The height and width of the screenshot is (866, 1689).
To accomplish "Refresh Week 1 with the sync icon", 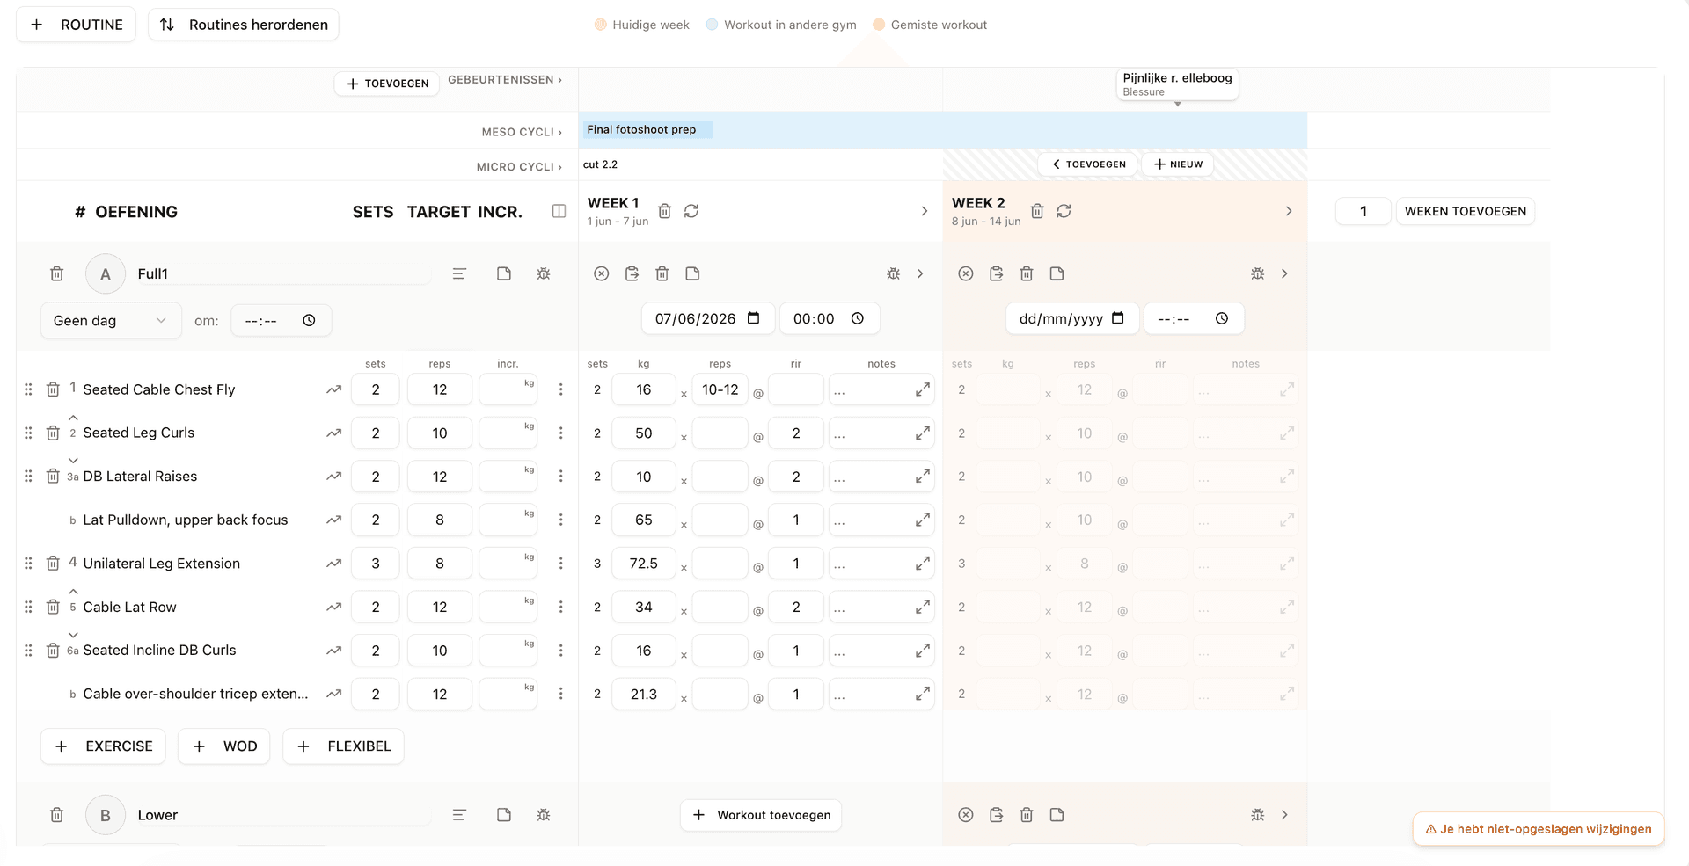I will (x=691, y=211).
